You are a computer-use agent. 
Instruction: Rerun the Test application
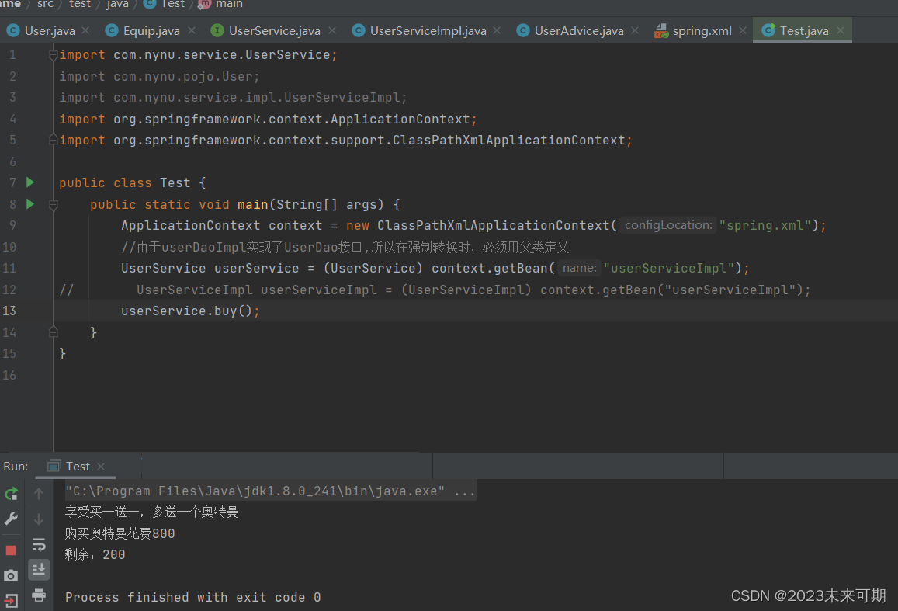[11, 494]
